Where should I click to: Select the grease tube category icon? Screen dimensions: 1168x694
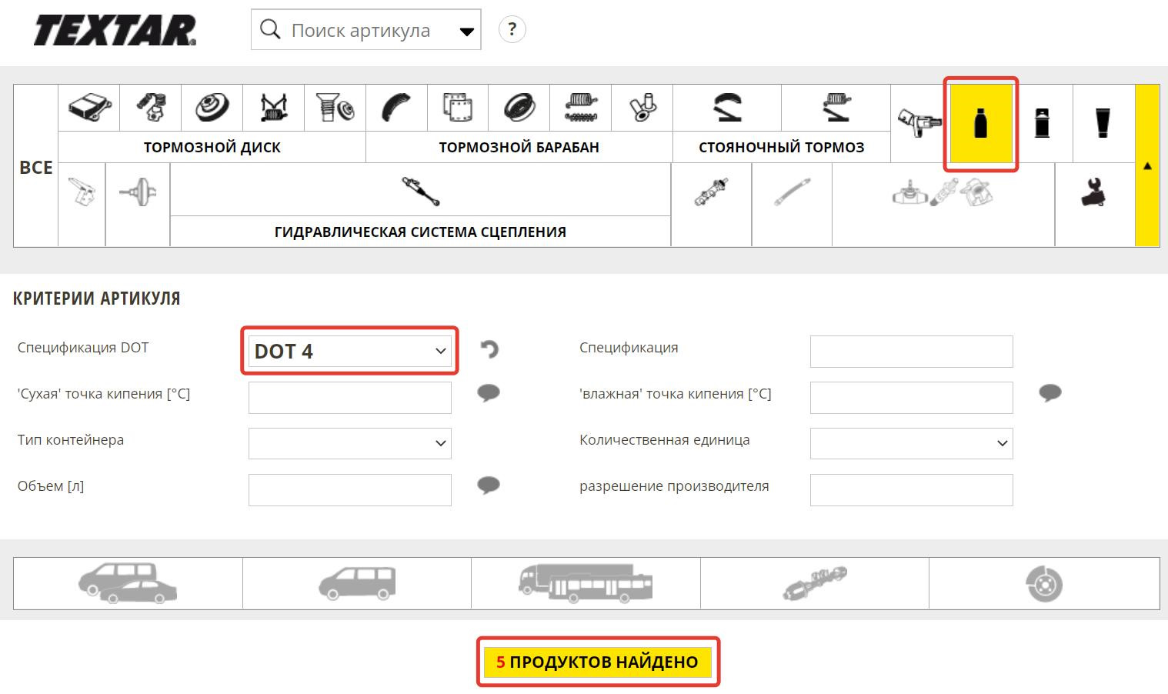point(1103,123)
